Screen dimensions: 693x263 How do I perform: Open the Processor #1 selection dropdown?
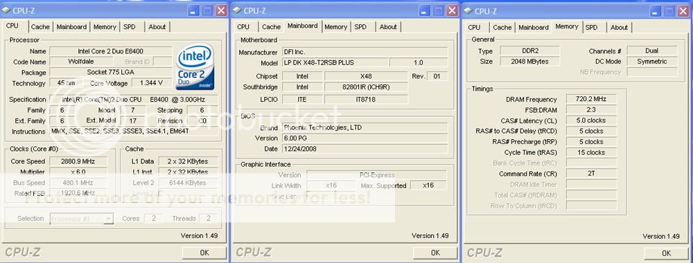coord(108,219)
